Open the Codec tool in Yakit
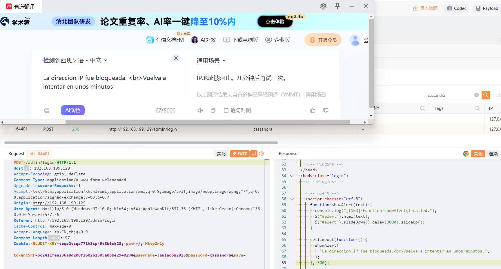The image size is (501, 269). point(457,8)
